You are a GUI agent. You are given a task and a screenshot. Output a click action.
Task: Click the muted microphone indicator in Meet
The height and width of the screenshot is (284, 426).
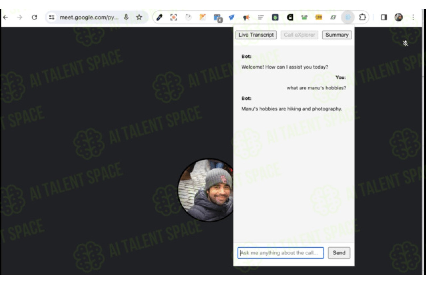406,43
